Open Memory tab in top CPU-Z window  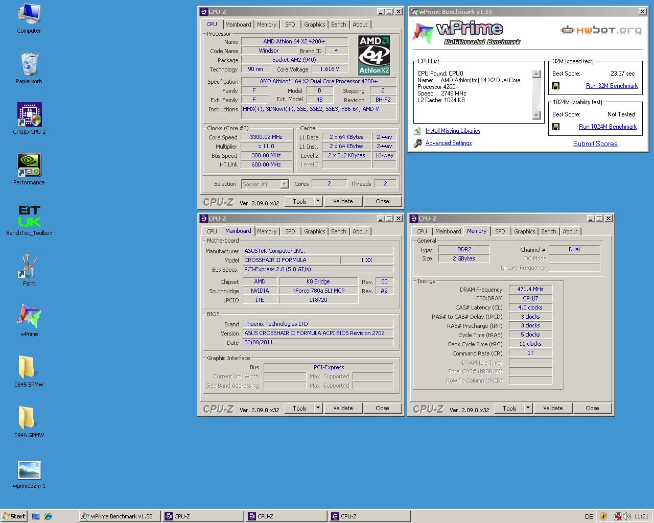267,25
